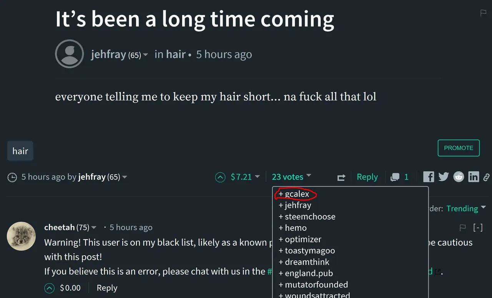The image size is (492, 298).
Task: Click the resteem arrows icon
Action: pyautogui.click(x=341, y=177)
